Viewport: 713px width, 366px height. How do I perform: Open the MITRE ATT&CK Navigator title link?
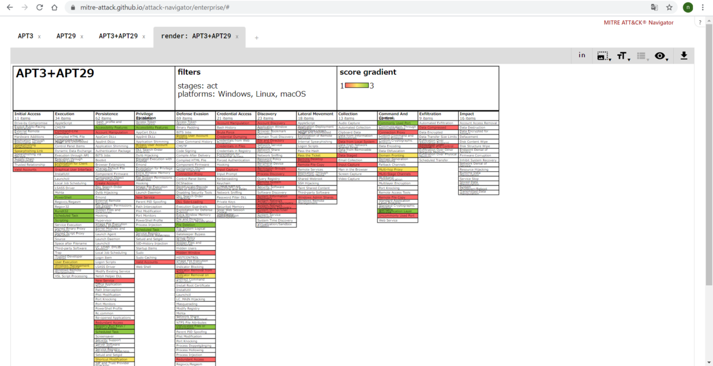[x=638, y=23]
